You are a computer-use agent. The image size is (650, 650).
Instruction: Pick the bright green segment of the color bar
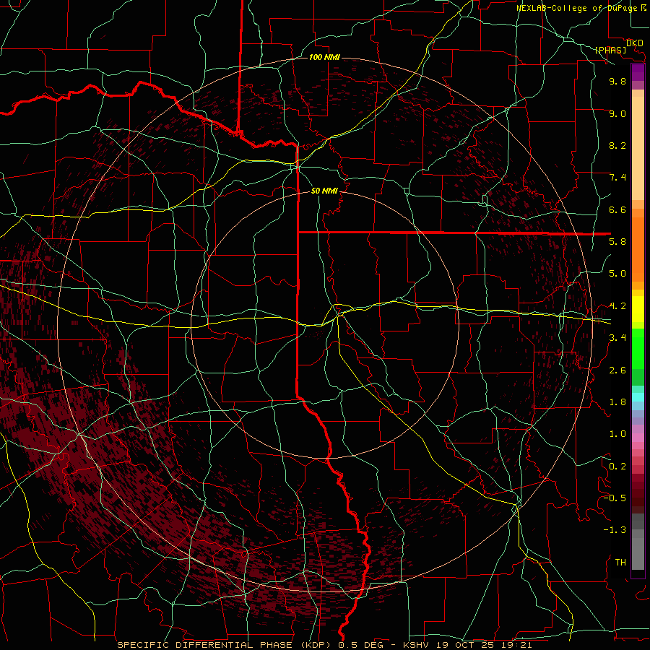(638, 349)
